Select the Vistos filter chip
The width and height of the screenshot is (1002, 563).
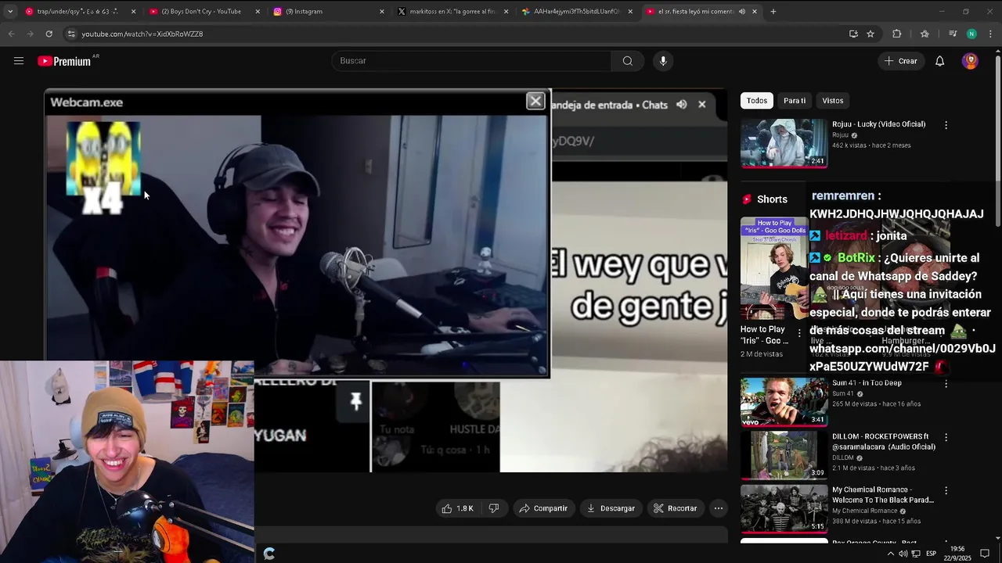coord(833,100)
